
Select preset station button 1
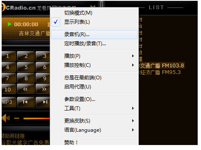click(9, 56)
